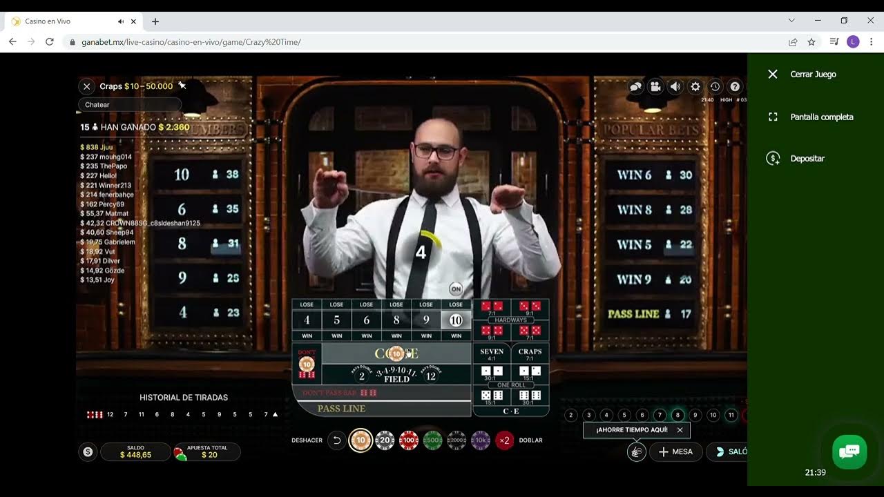Image resolution: width=884 pixels, height=497 pixels.
Task: Place a bet on number 4
Action: [x=307, y=320]
